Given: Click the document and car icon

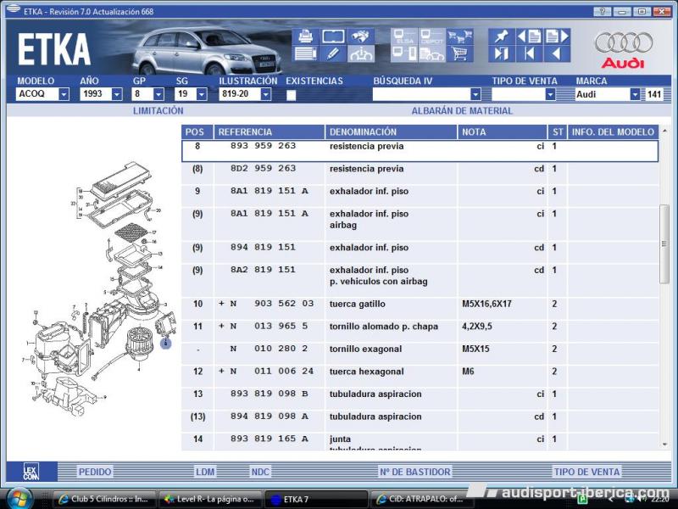Looking at the screenshot, I should click(x=431, y=53).
